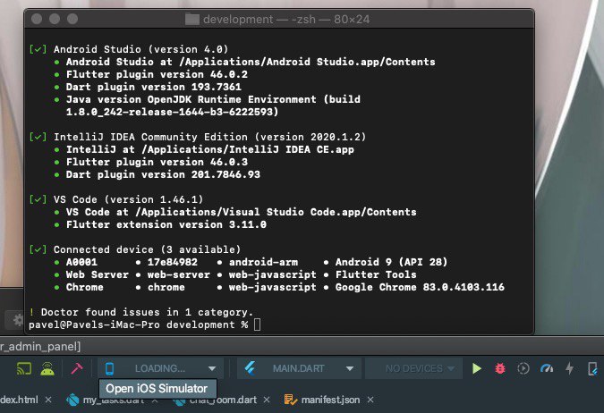Screen dimensions: 604x413
Task: Open the NO DEVICES dropdown
Action: point(414,368)
